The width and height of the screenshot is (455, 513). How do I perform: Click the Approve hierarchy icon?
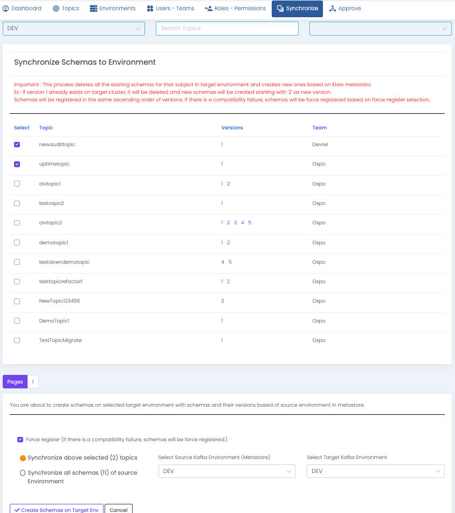pos(332,9)
